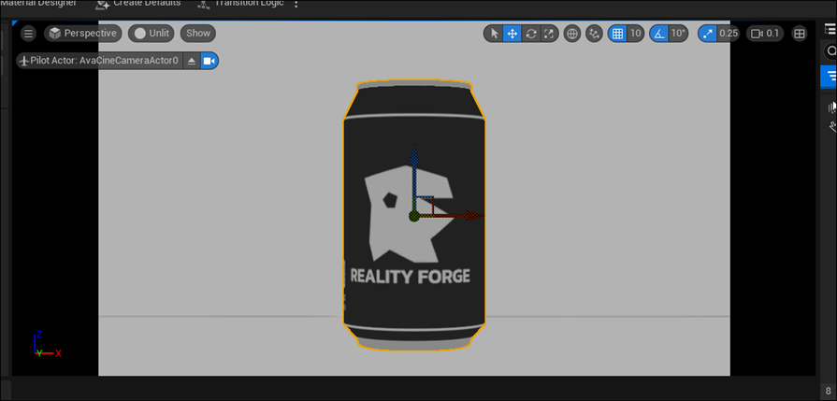The image size is (837, 401).
Task: Open the viewport layout grid options
Action: pyautogui.click(x=799, y=34)
